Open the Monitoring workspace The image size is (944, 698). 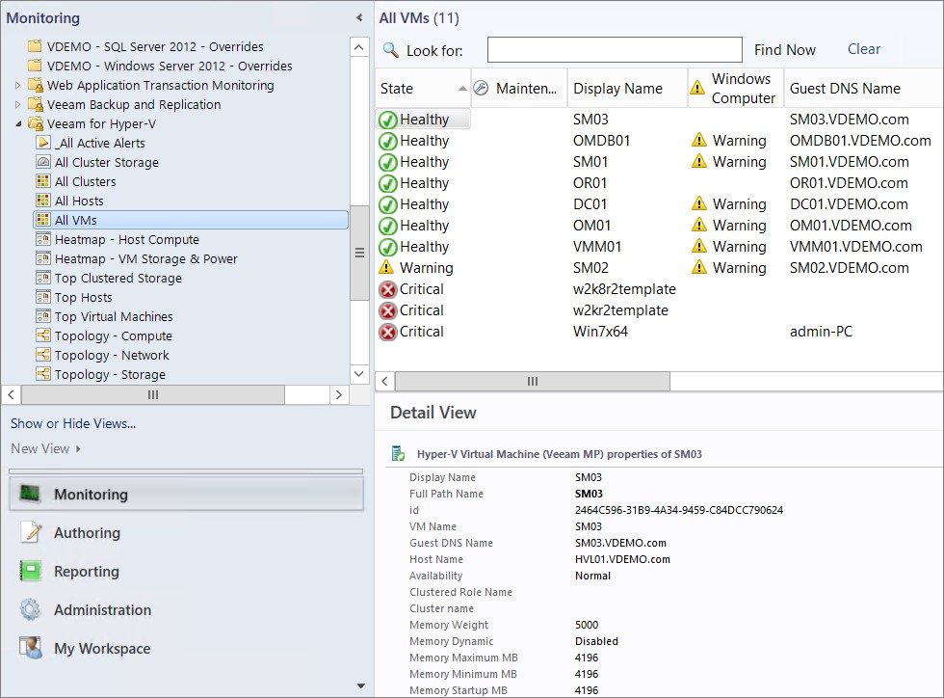(x=187, y=495)
